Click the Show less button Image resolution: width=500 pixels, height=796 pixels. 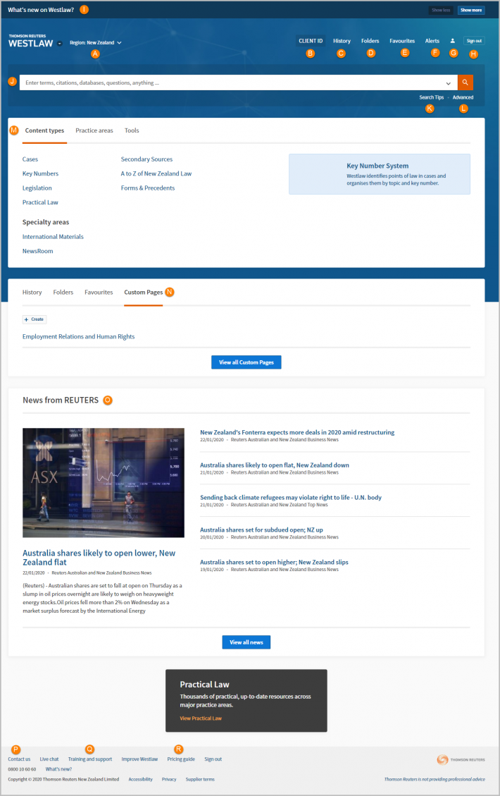[x=441, y=10]
